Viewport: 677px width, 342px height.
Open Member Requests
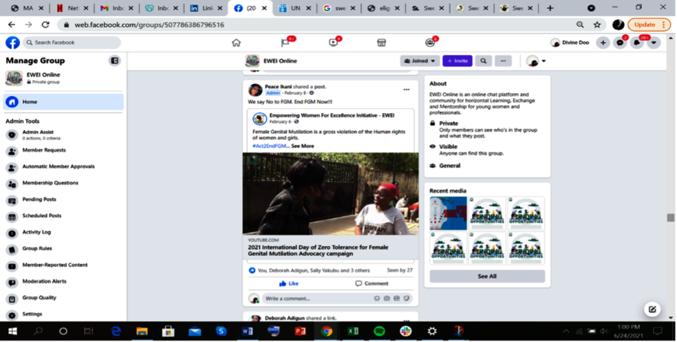[x=63, y=151]
